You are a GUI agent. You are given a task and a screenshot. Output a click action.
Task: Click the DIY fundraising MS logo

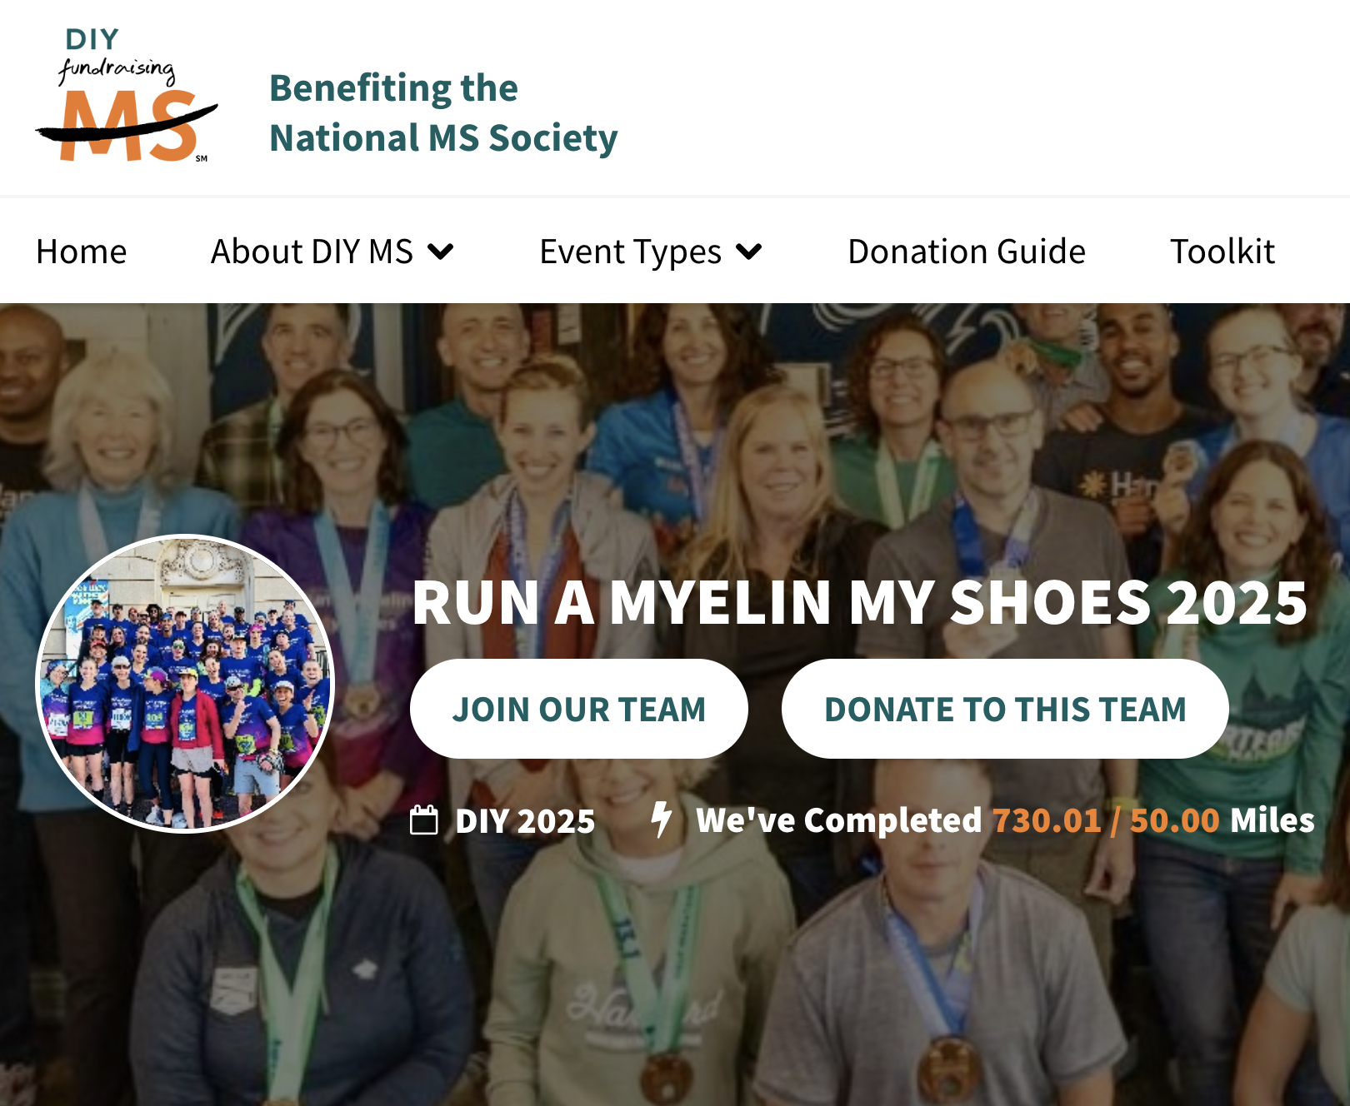pos(127,95)
